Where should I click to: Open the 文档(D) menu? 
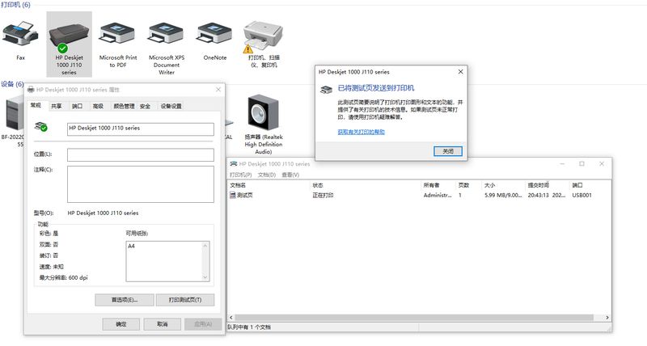point(267,175)
